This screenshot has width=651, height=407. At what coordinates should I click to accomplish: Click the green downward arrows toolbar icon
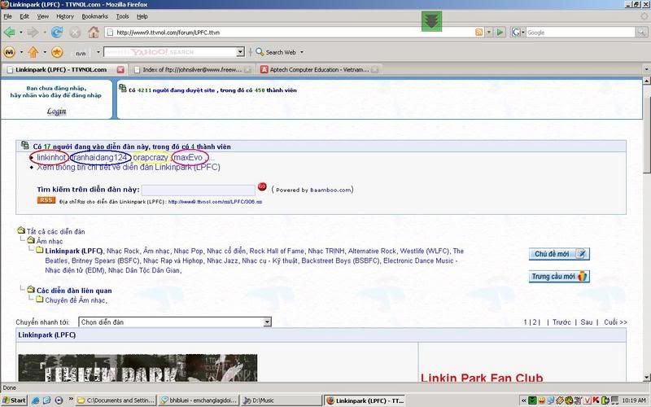(432, 21)
